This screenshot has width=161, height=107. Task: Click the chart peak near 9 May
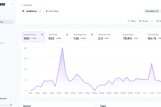tap(62, 48)
